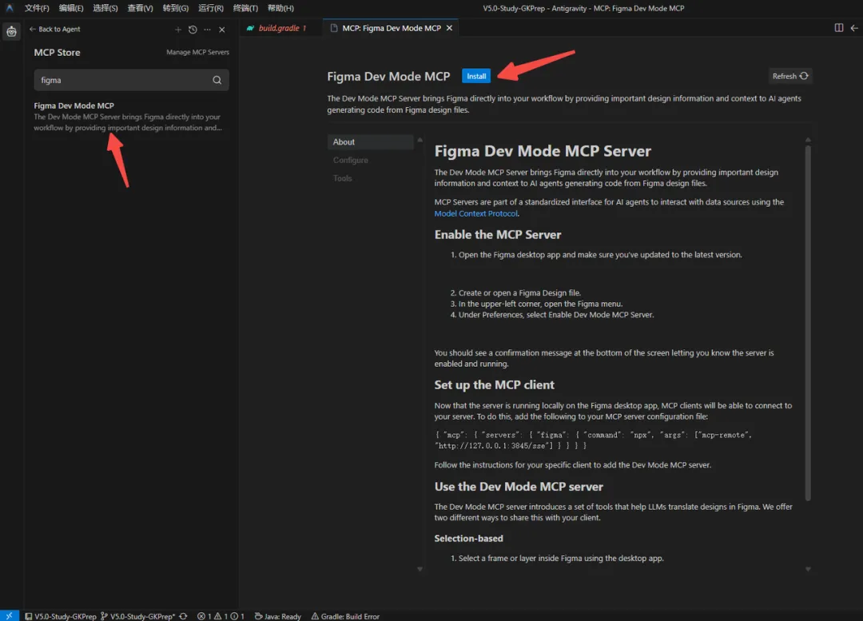Click the Gradle: Build Error status item
Viewport: 863px width, 621px height.
coord(346,616)
